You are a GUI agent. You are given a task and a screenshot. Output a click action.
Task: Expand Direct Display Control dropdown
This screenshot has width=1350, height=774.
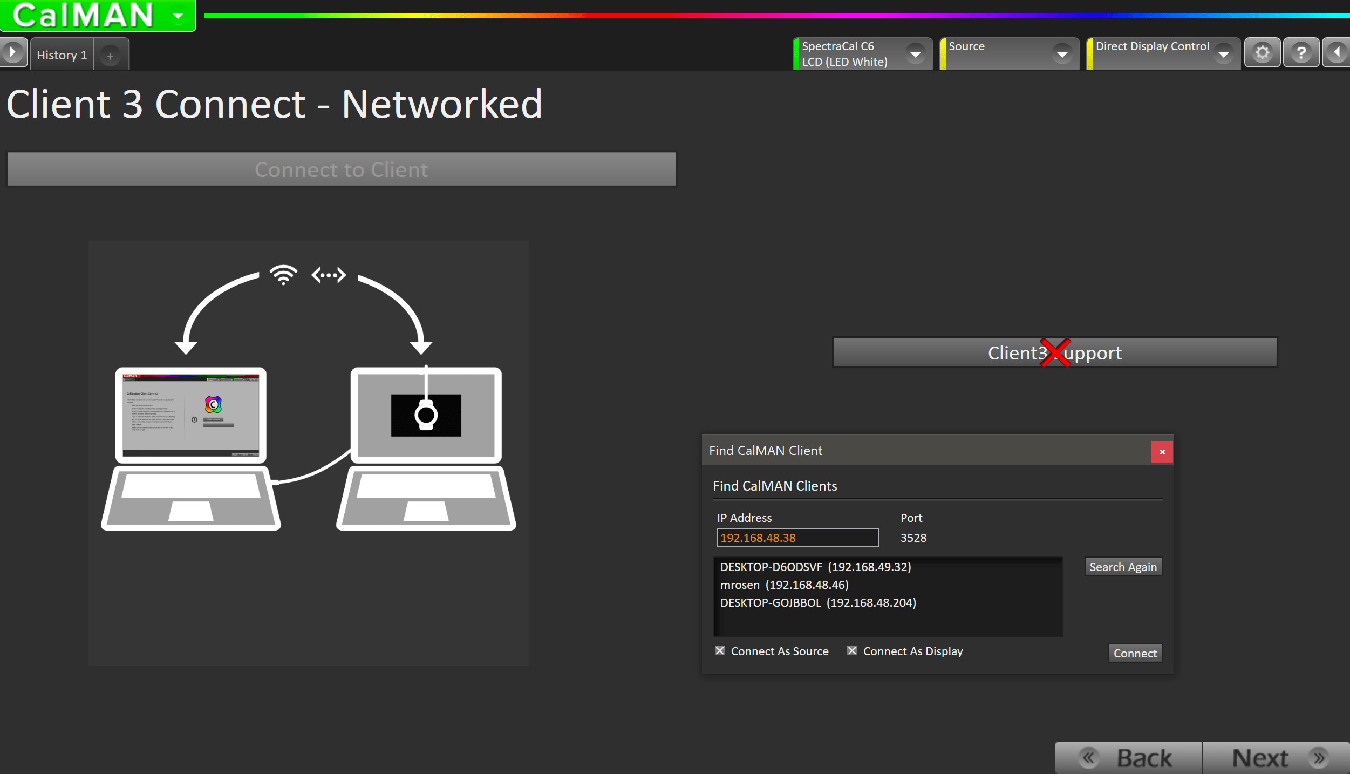1223,54
